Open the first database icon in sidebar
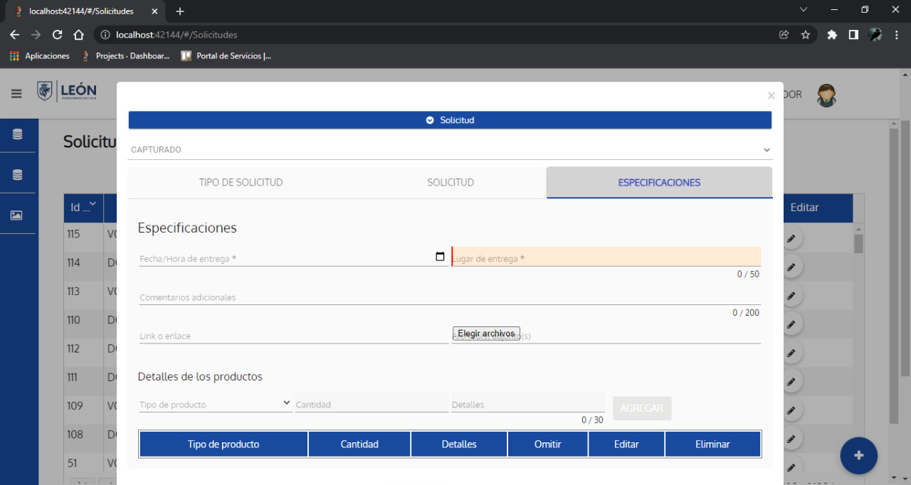 (x=18, y=134)
